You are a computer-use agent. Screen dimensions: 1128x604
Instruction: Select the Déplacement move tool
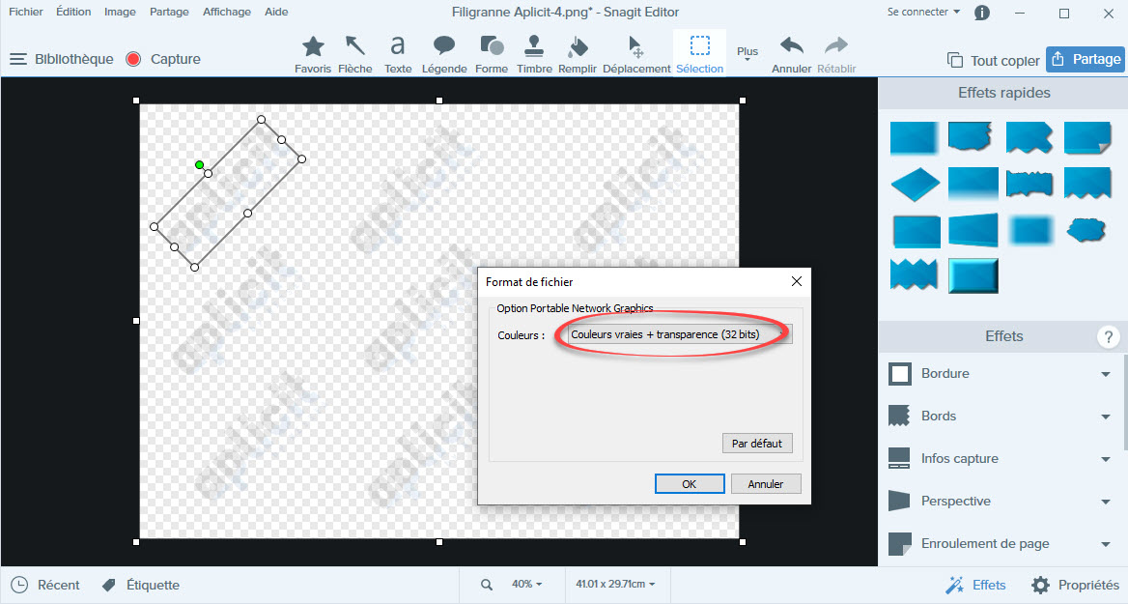[x=636, y=55]
